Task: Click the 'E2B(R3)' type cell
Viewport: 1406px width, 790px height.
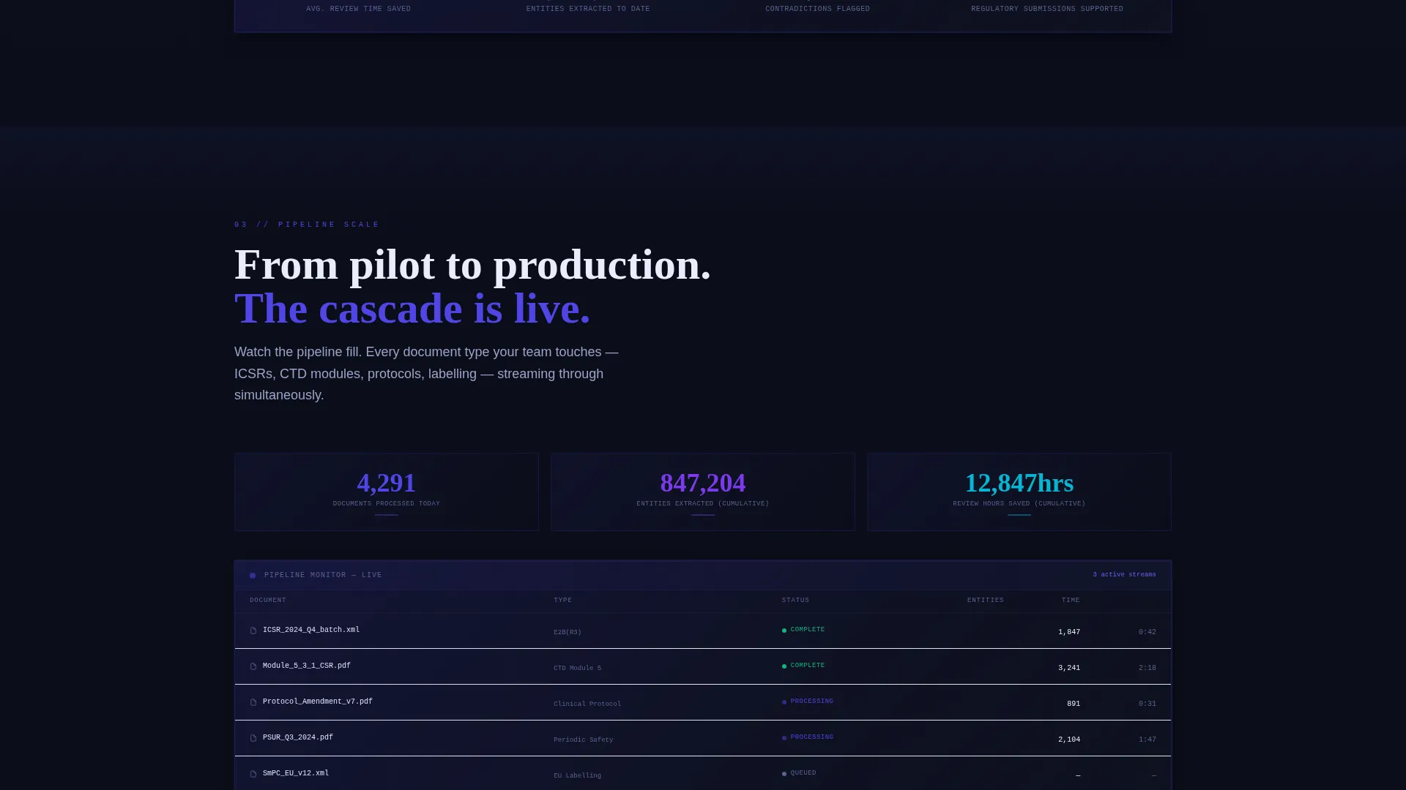Action: point(568,633)
